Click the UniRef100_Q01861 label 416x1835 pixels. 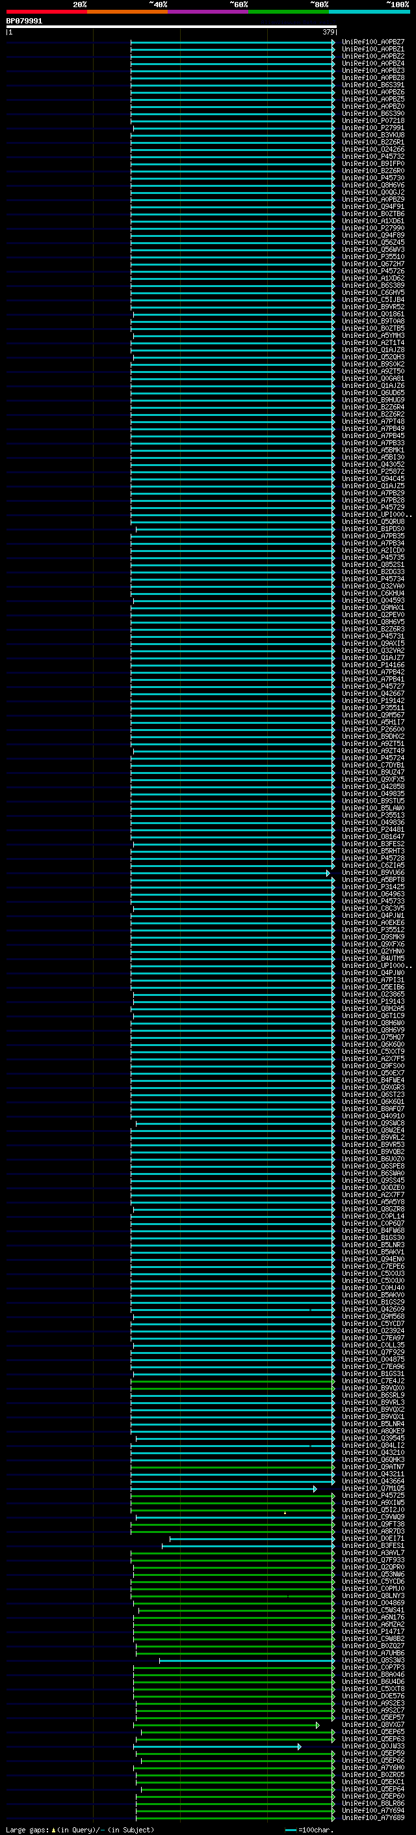[372, 314]
